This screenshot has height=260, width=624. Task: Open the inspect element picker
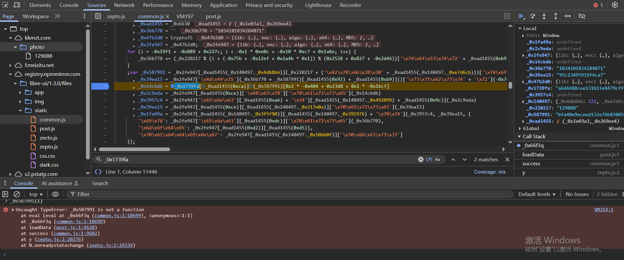coord(5,5)
